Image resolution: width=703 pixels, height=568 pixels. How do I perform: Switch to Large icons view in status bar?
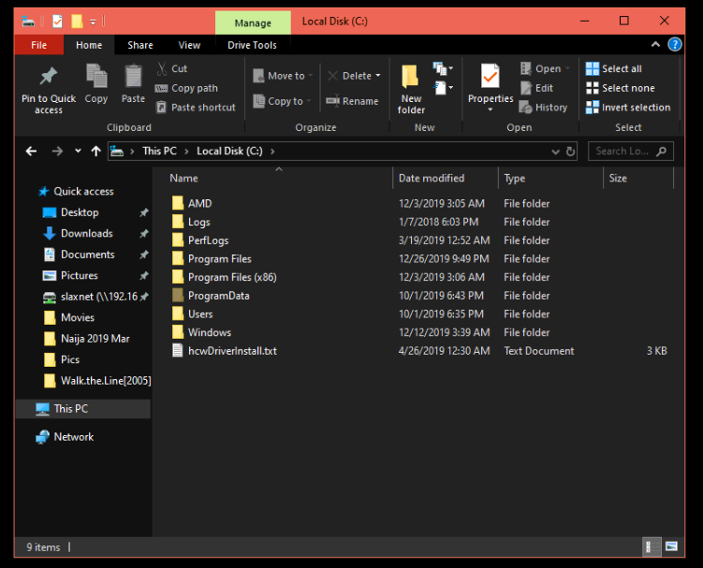(671, 546)
